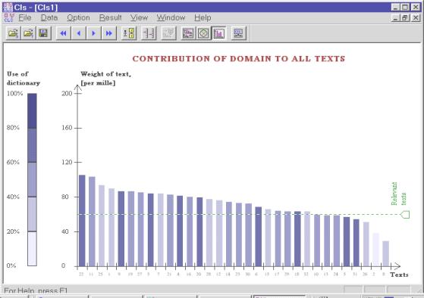Jump to last with double-right arrow
424x298 pixels.
109,33
